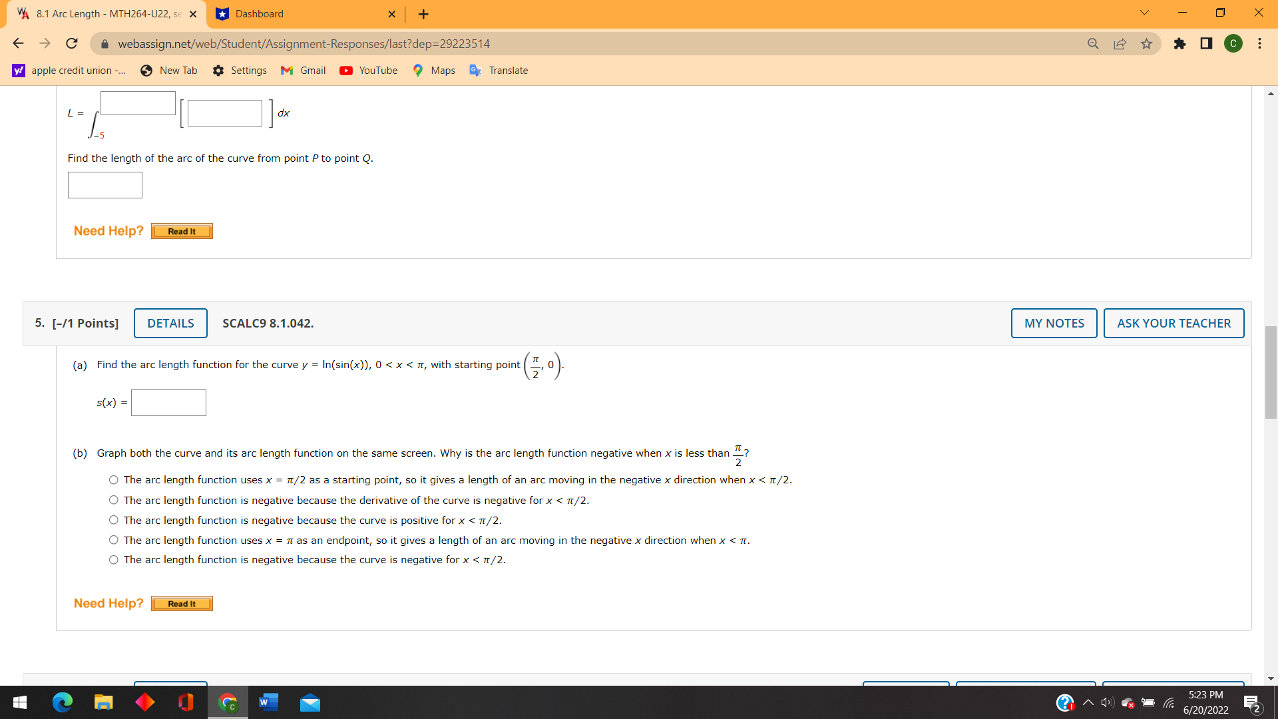Open Outlook mail from the taskbar
Screen dimensions: 1278x719
point(310,702)
